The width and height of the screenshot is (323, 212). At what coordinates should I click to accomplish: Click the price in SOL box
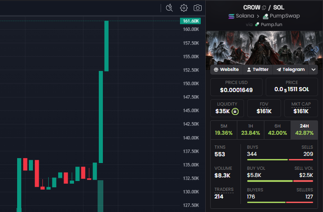[x=292, y=87]
